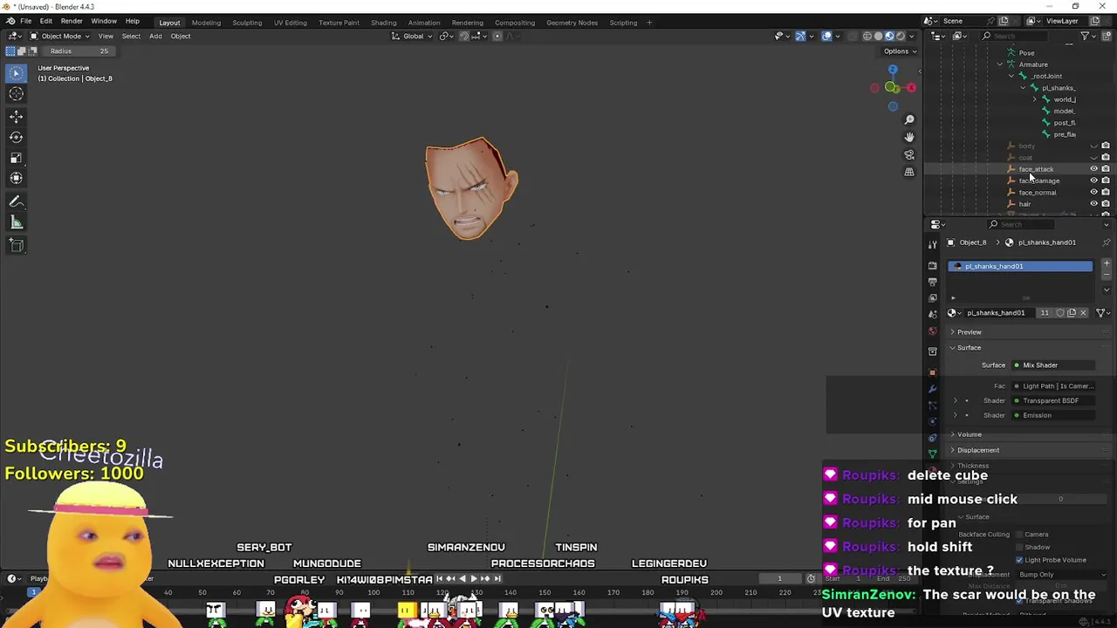The height and width of the screenshot is (628, 1117).
Task: Open the Object properties tab
Action: [x=932, y=372]
